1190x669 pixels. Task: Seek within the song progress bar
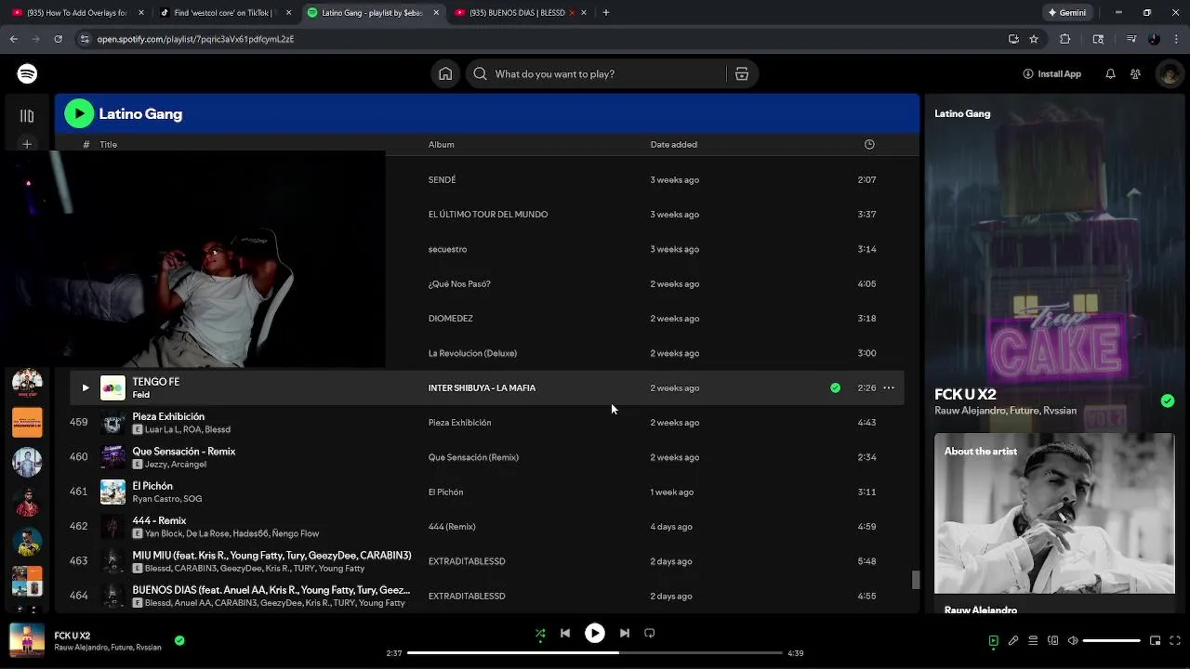pos(595,653)
